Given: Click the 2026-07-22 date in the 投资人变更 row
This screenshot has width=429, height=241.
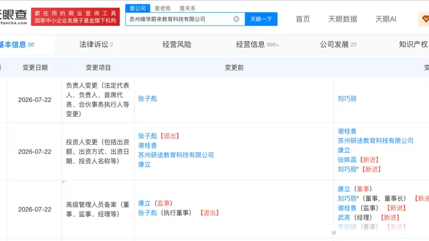Looking at the screenshot, I should [x=35, y=152].
